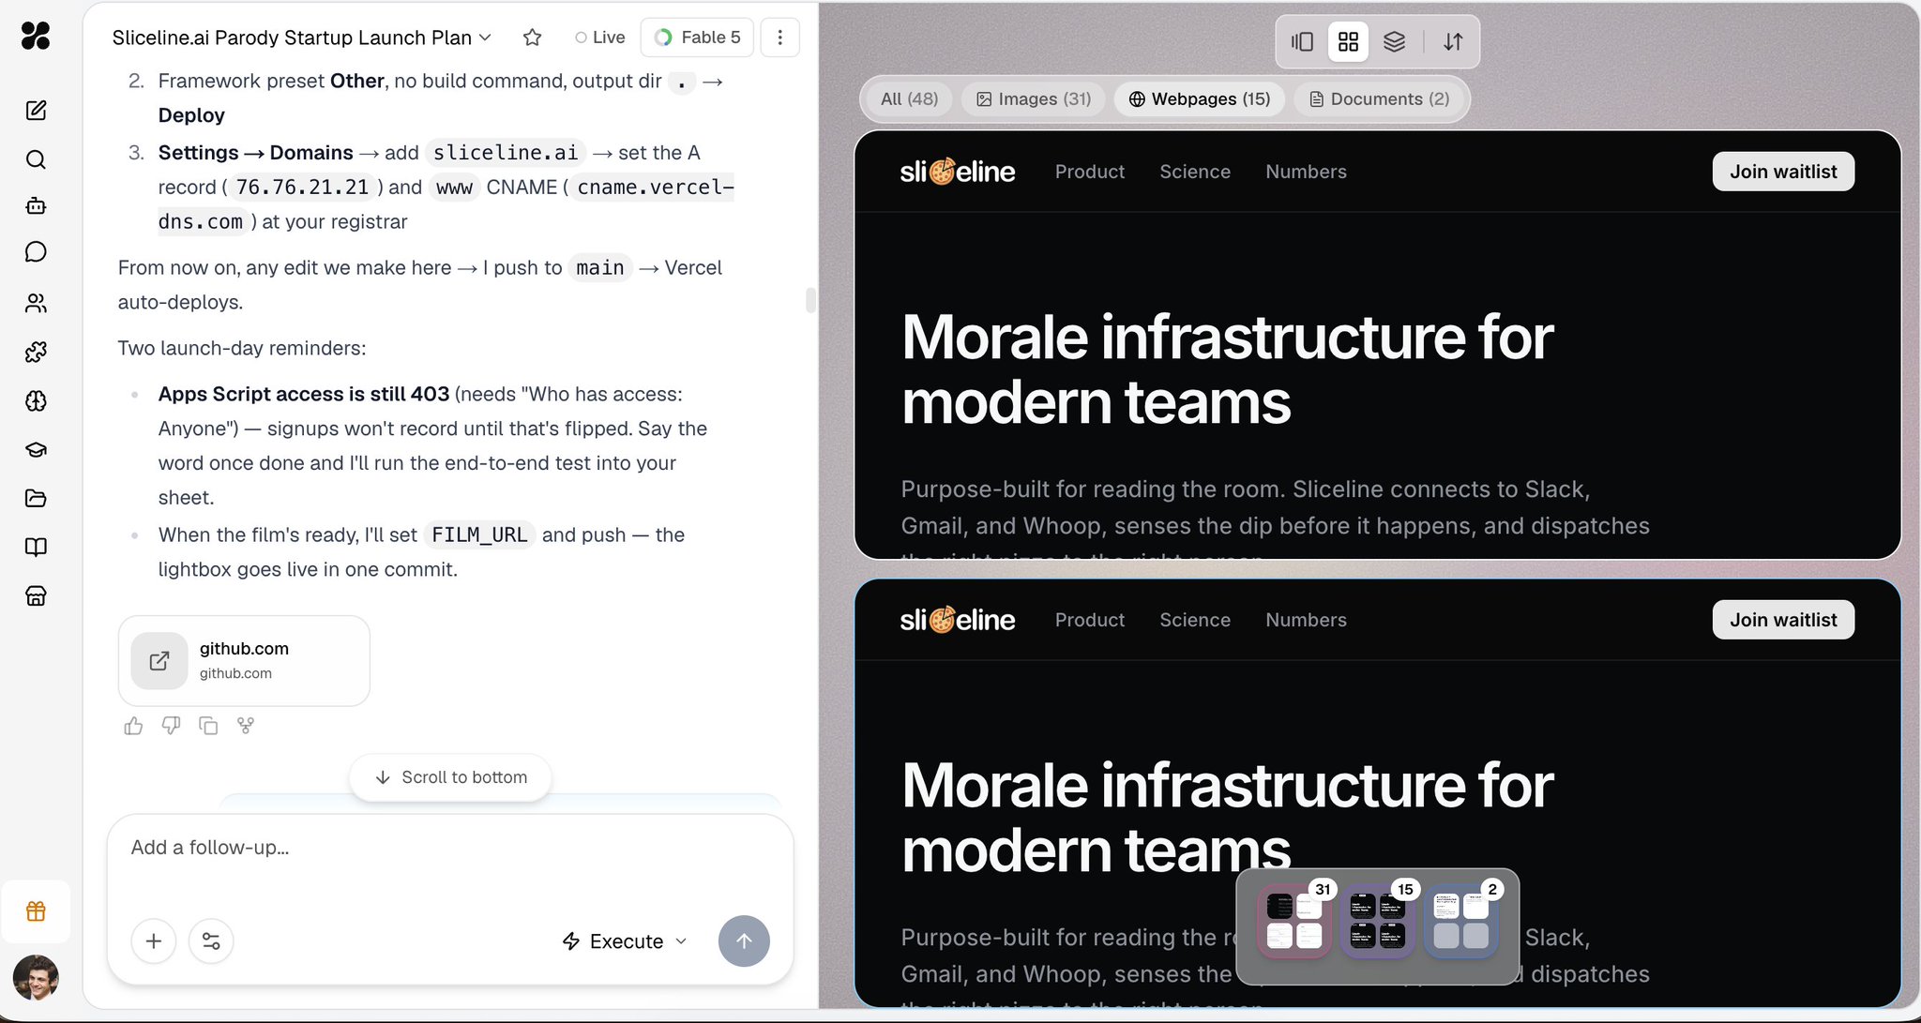This screenshot has width=1921, height=1023.
Task: Open the robot agents icon
Action: tap(36, 205)
